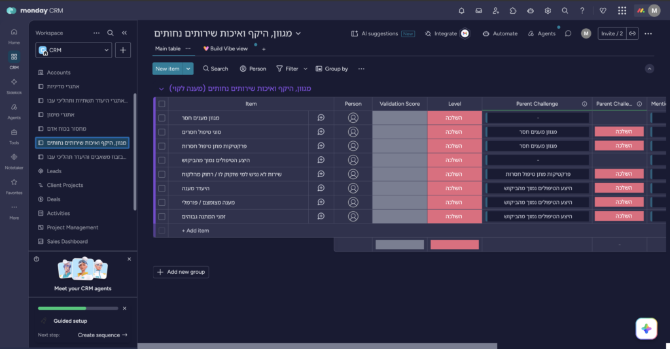The height and width of the screenshot is (349, 670).
Task: Open person avatar for מגוון מענים חסר row
Action: [x=353, y=118]
